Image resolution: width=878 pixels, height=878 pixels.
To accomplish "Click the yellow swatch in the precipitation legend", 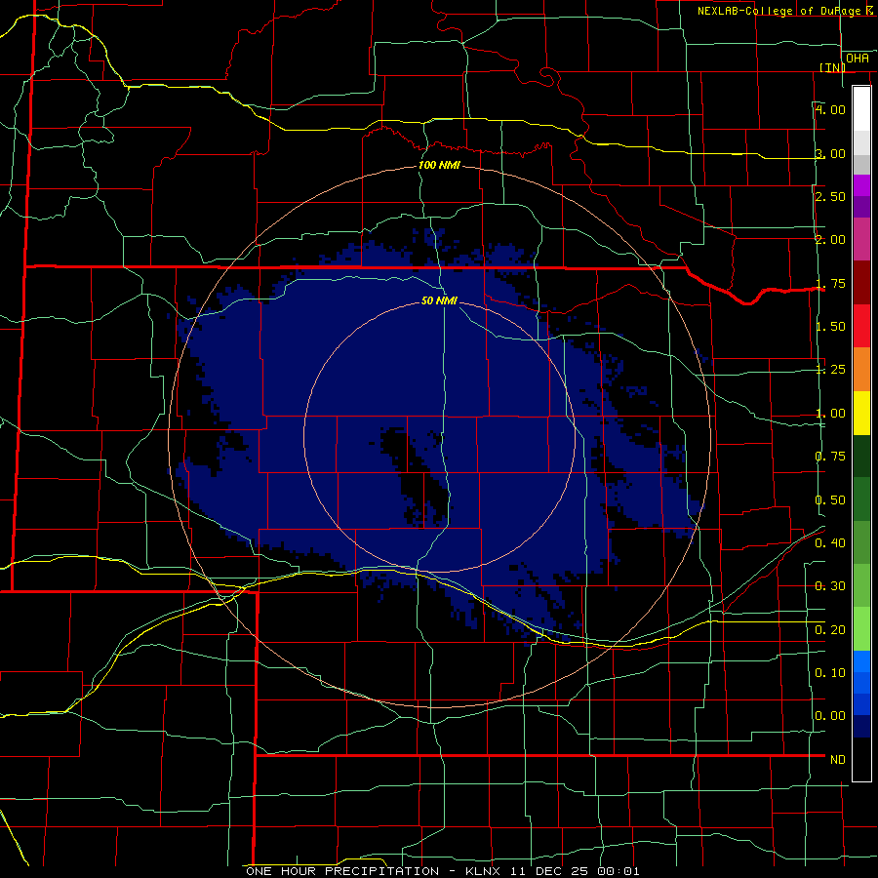I will pos(861,413).
